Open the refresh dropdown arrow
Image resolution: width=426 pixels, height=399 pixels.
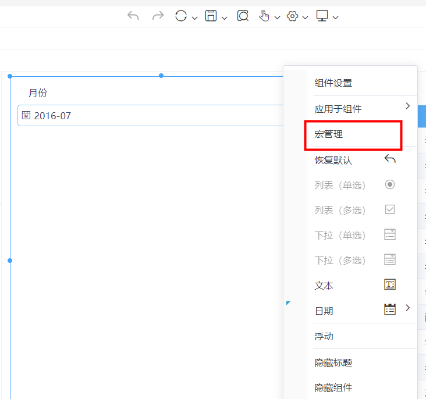194,18
